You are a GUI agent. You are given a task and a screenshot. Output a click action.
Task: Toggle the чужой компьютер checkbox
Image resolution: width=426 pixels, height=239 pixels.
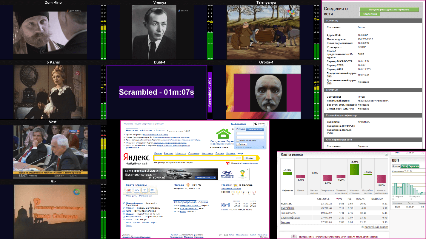point(237,140)
